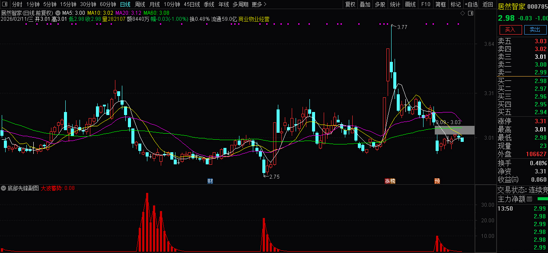Click the 买三 price 2.96 row

coord(523,96)
